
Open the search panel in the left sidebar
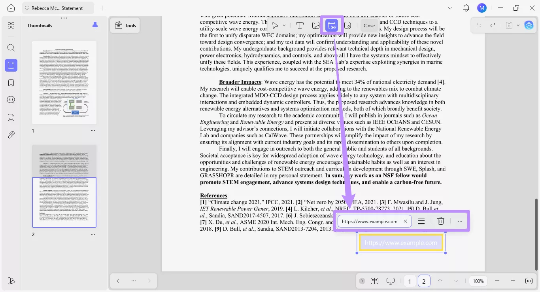click(x=11, y=48)
